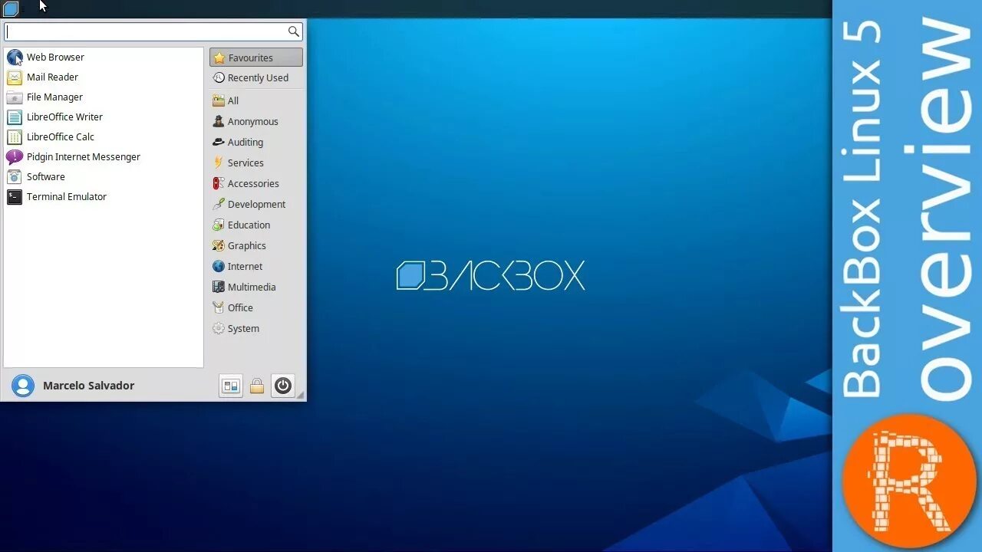Click the Development tools icon
This screenshot has height=552, width=982.
(x=219, y=205)
